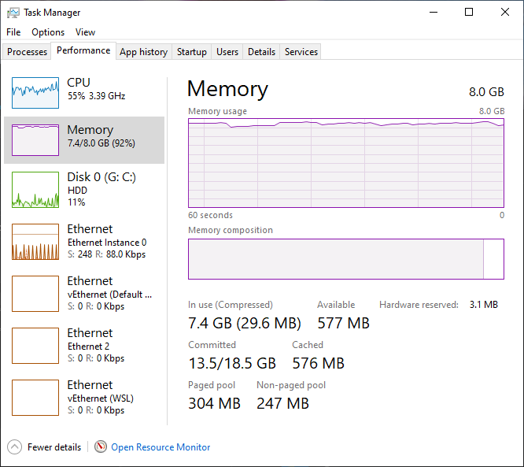Click the Task Manager app icon in title bar

[x=13, y=13]
